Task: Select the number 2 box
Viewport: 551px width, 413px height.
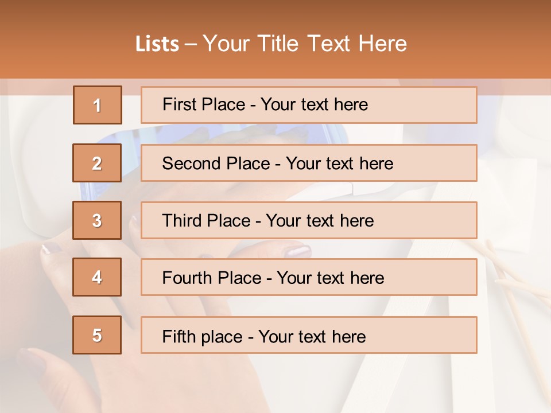Action: click(97, 163)
